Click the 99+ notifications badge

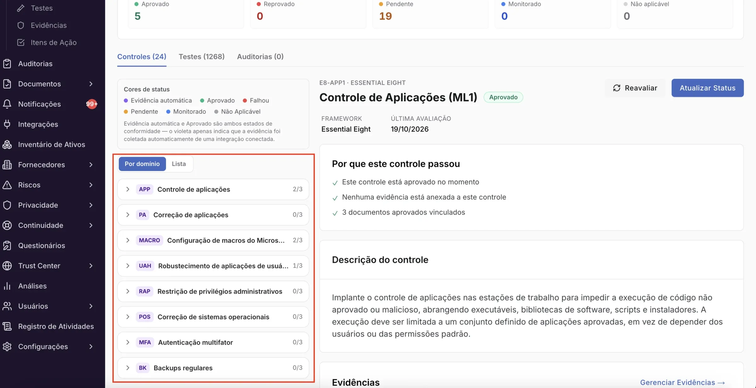pos(92,104)
